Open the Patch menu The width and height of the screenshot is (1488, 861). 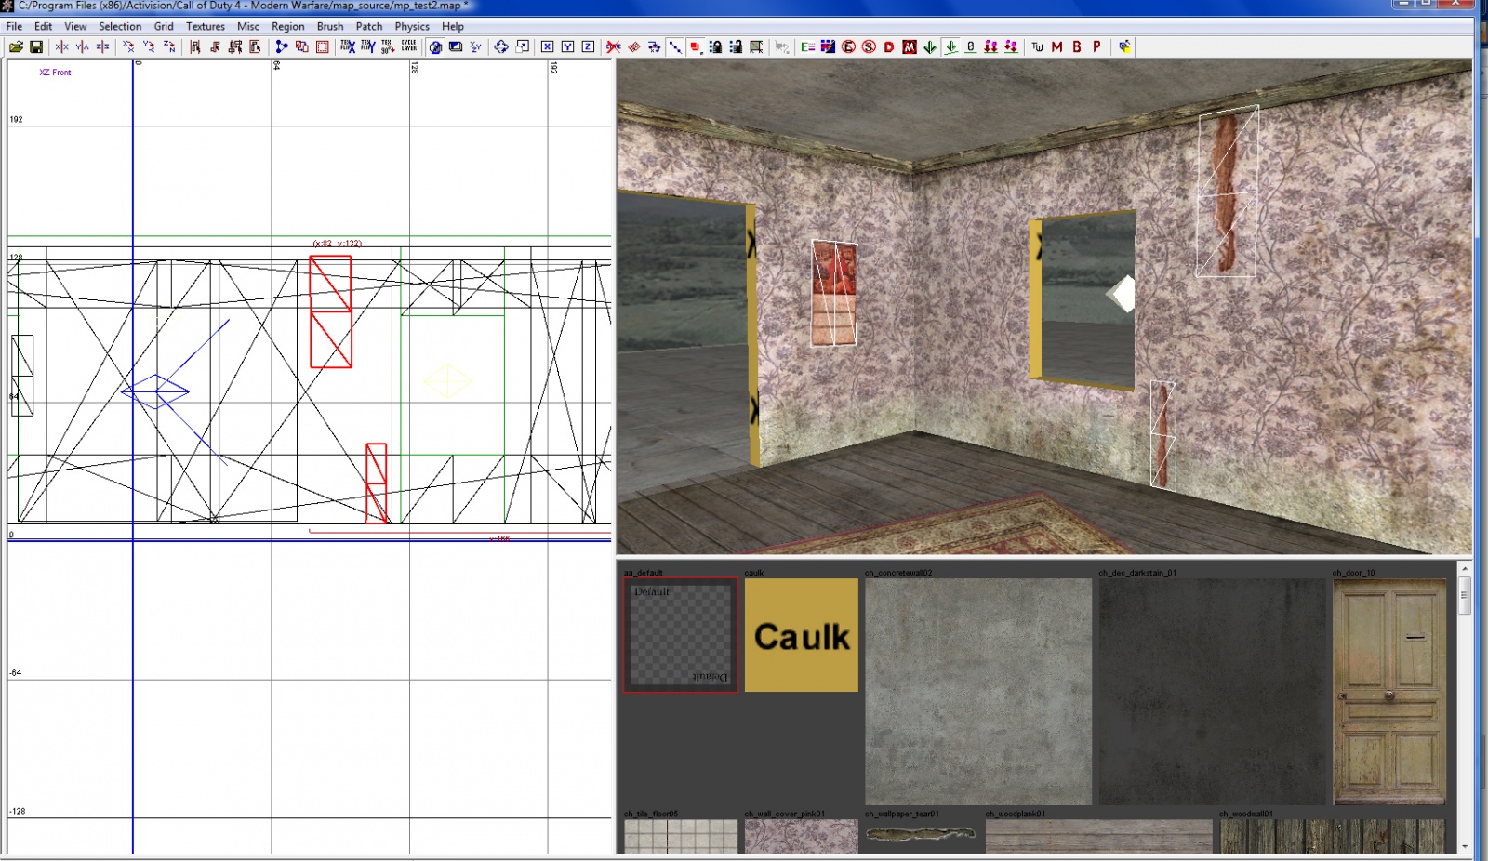tap(369, 26)
